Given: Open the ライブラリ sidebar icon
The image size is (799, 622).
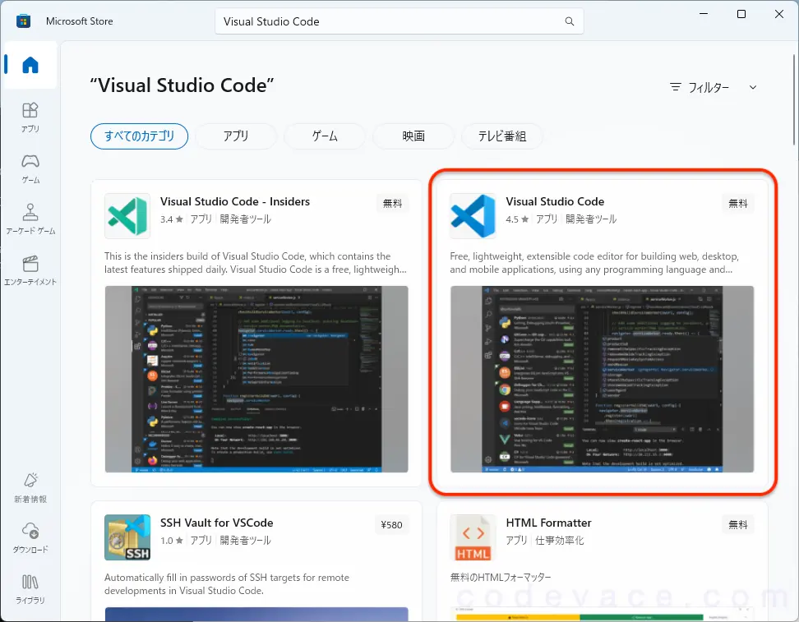Looking at the screenshot, I should (x=30, y=588).
